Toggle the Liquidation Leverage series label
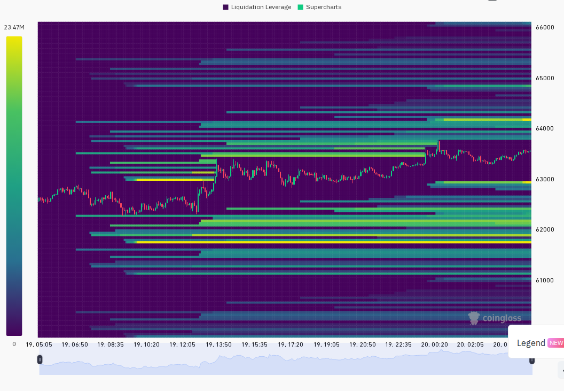Image resolution: width=564 pixels, height=391 pixels. tap(261, 7)
